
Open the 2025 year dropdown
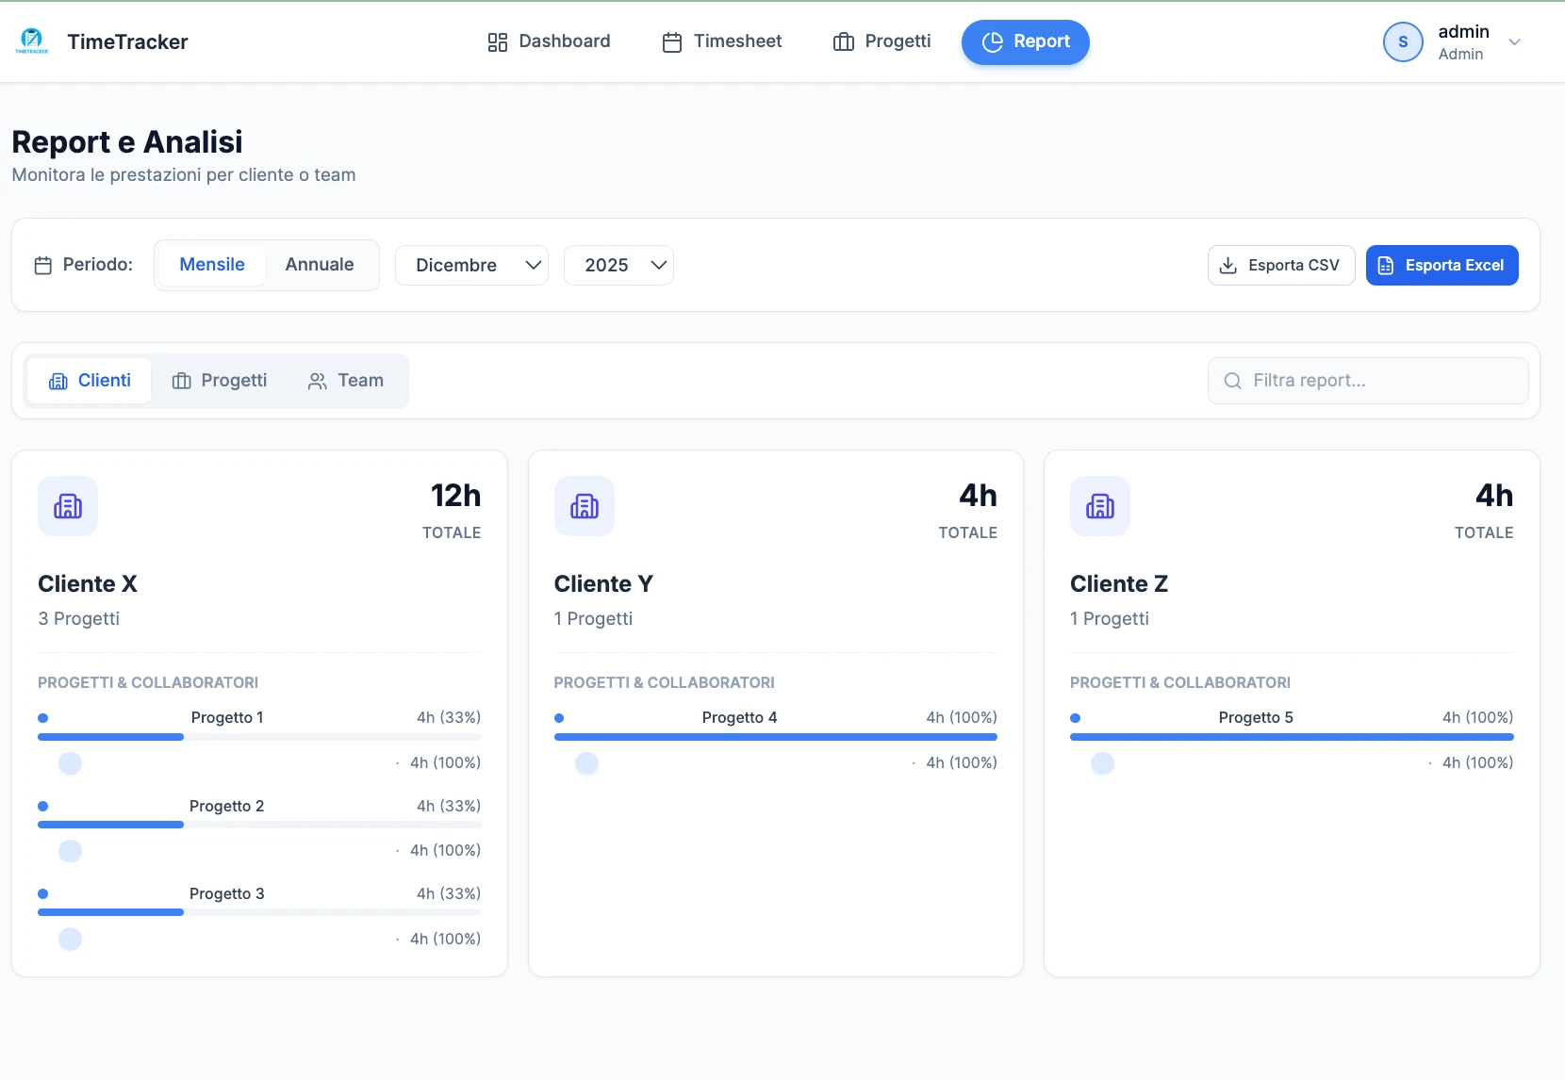(618, 266)
